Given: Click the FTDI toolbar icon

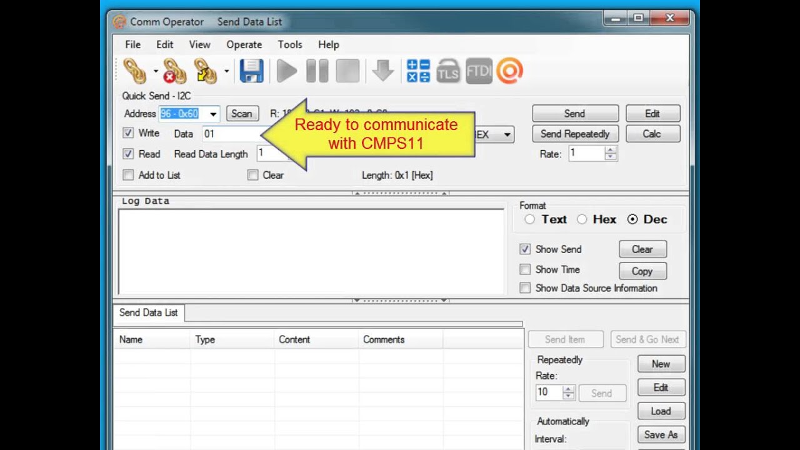Looking at the screenshot, I should 479,71.
